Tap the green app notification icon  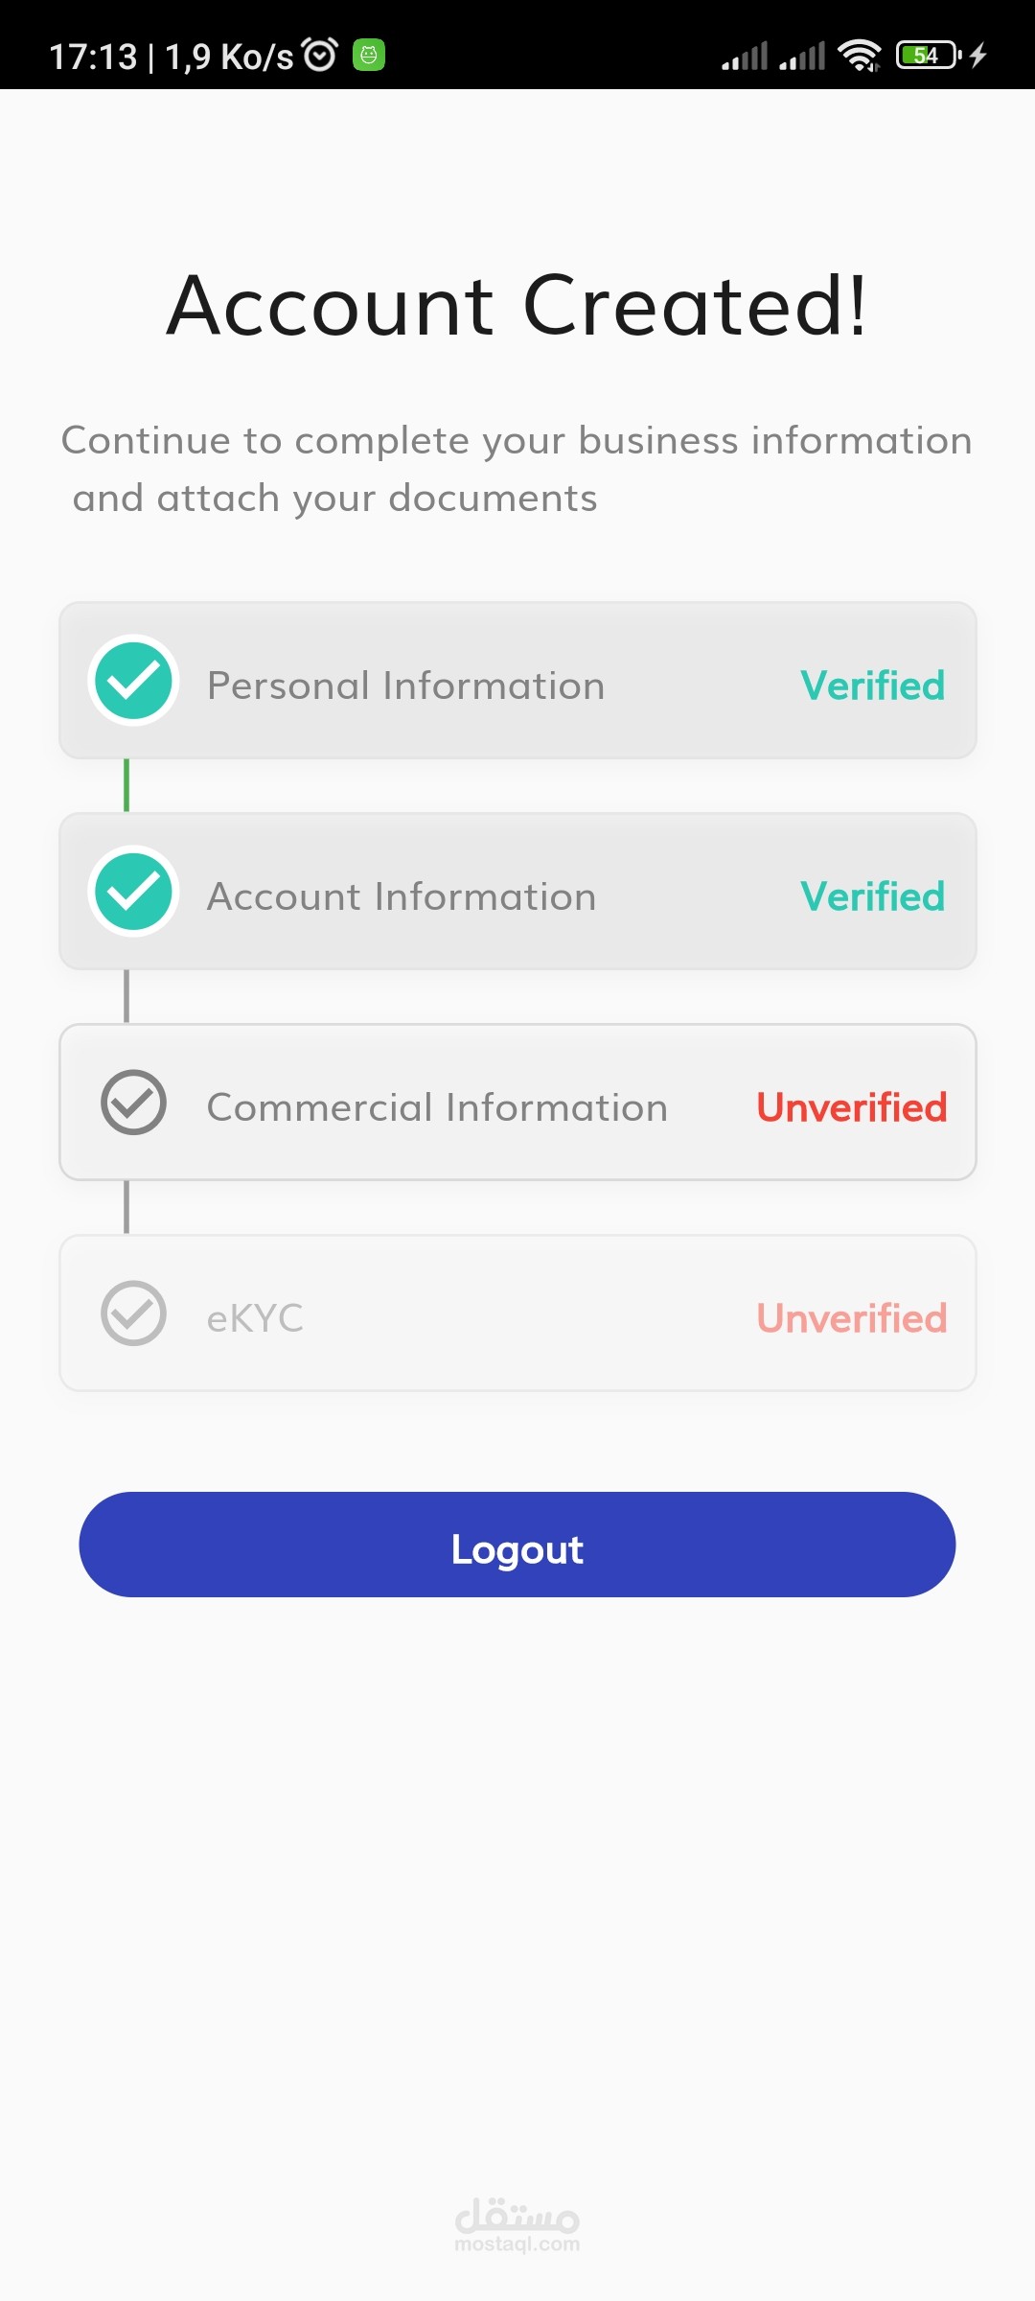tap(369, 55)
